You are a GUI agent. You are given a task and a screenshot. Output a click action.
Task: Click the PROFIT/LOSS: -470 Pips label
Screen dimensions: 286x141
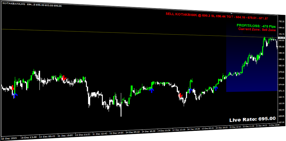point(256,26)
